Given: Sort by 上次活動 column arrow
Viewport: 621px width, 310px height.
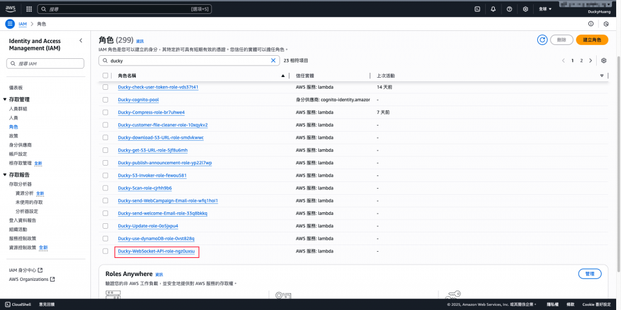Looking at the screenshot, I should point(602,76).
